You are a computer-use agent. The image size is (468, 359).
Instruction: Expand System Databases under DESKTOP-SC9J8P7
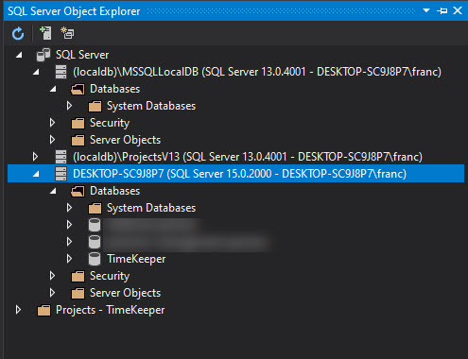[x=70, y=208]
